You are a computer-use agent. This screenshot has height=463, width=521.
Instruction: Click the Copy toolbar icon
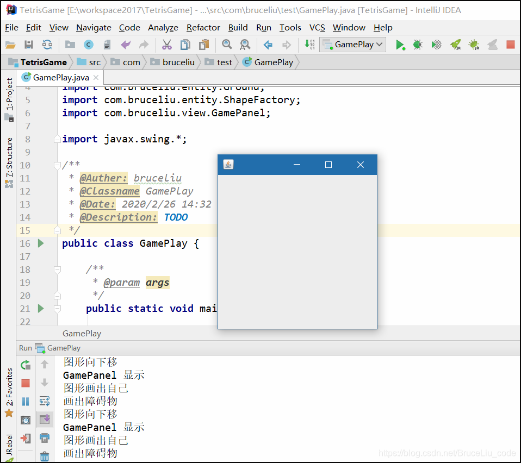185,45
